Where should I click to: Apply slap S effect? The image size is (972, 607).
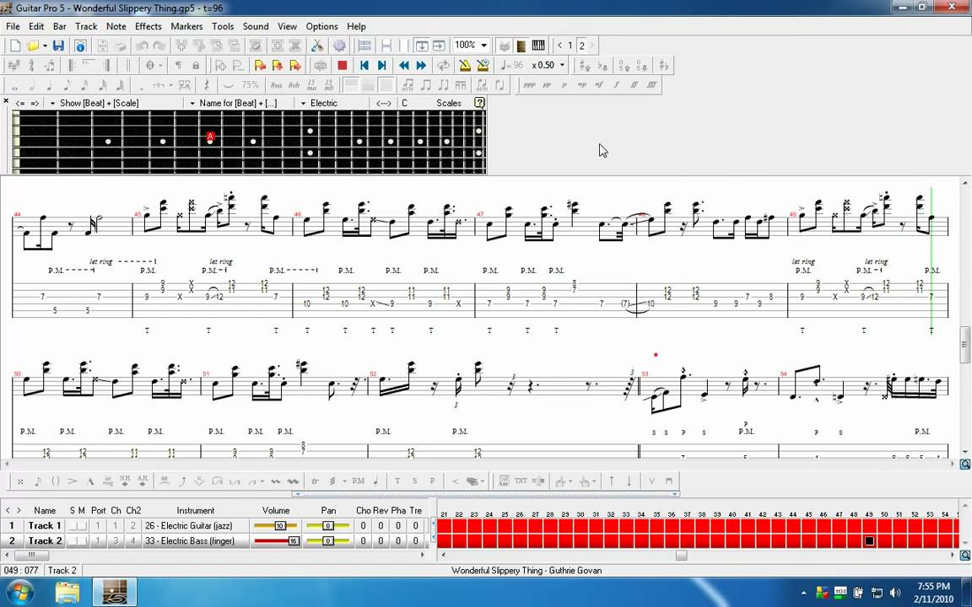click(x=415, y=481)
